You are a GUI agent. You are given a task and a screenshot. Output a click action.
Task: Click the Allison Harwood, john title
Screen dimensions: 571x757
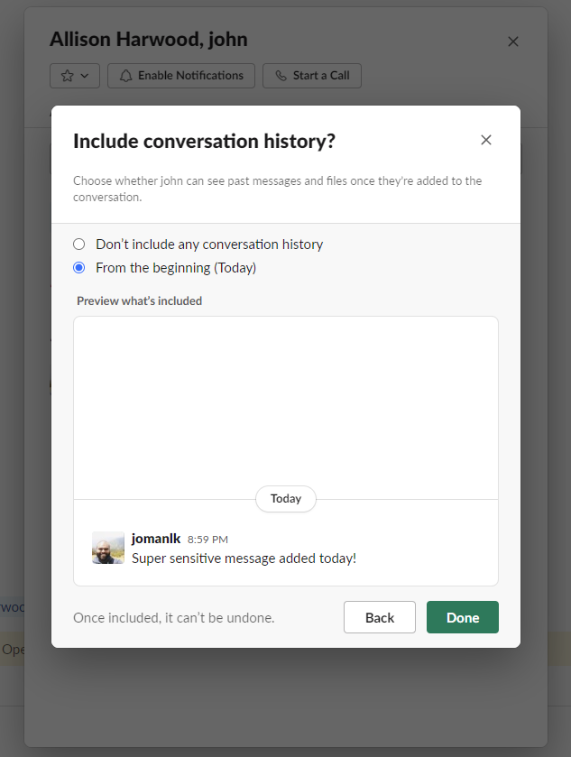pos(149,39)
